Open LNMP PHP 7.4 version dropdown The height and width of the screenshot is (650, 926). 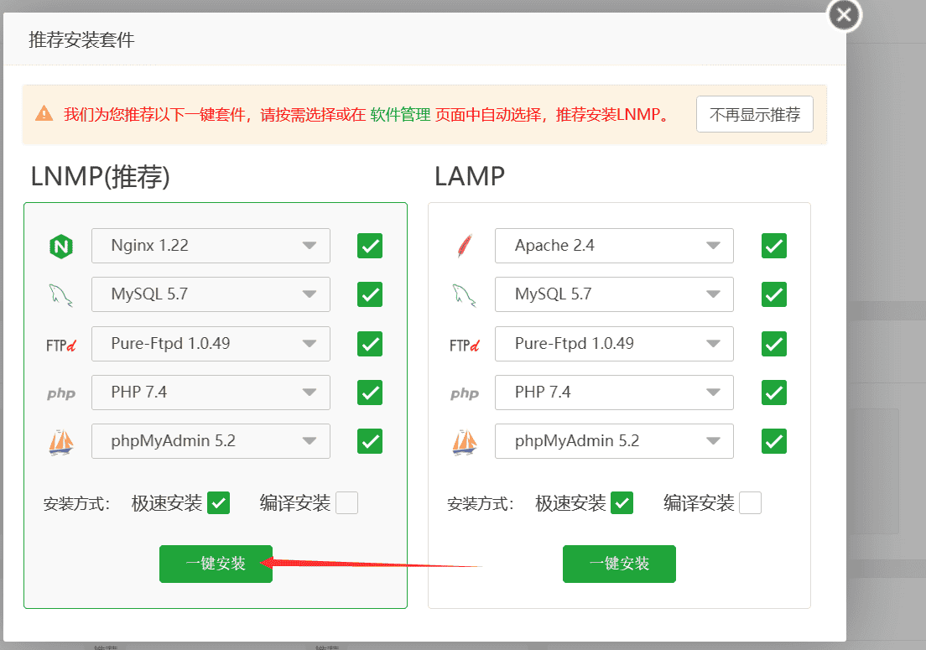coord(211,393)
